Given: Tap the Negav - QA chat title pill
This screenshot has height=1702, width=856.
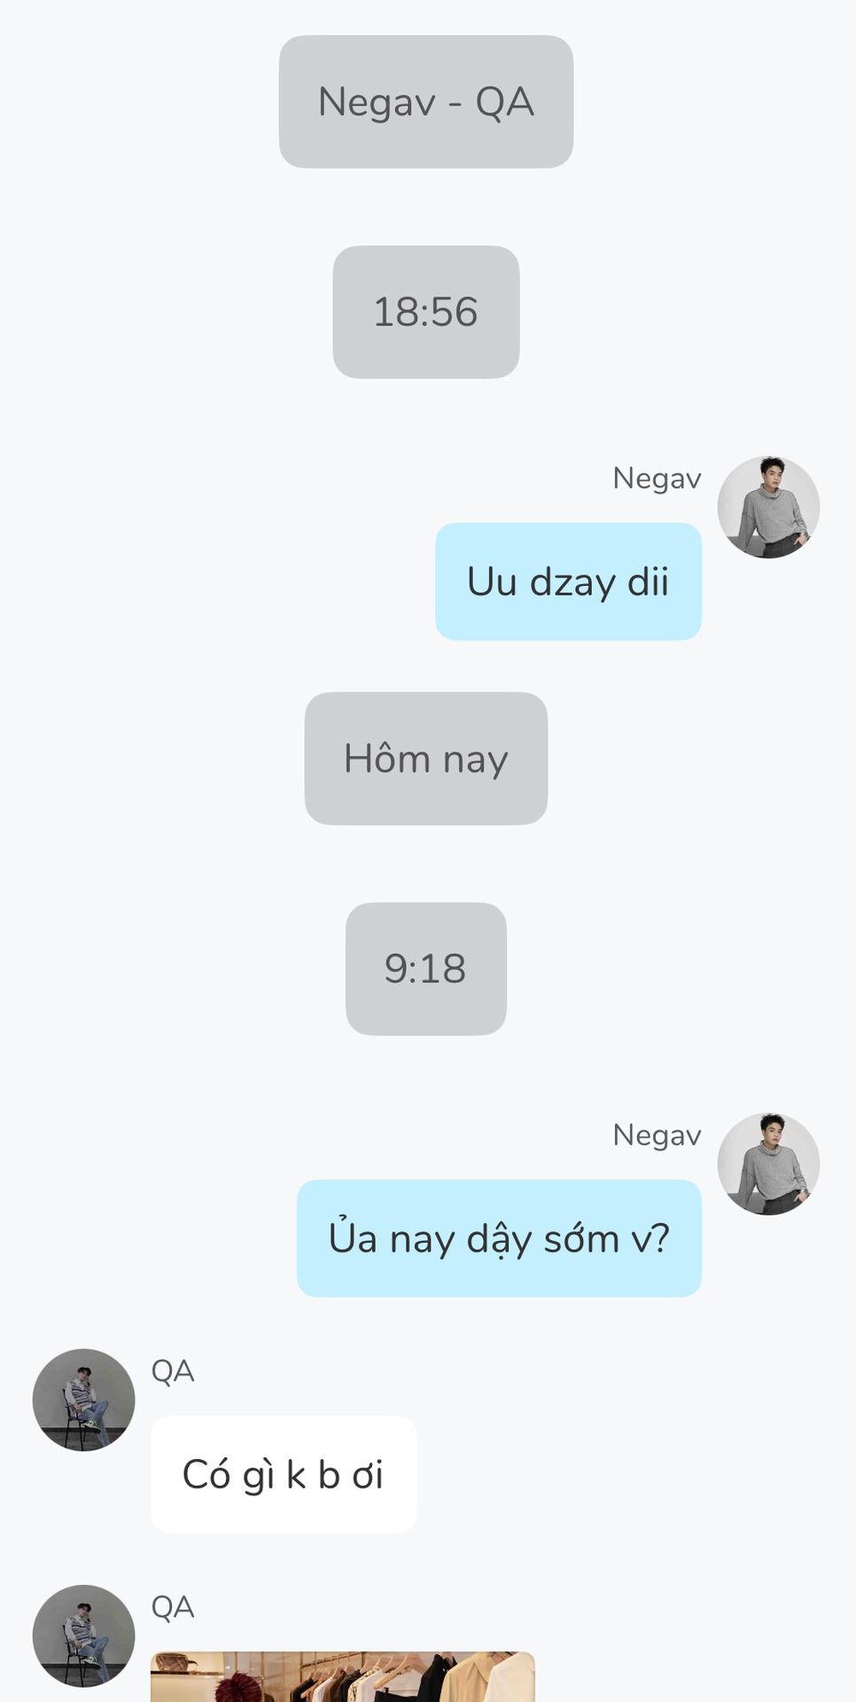Looking at the screenshot, I should tap(426, 102).
